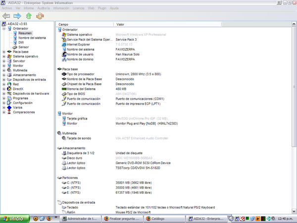Click the VIA/S3G UniChrome Pro IGP link
Screen dimensions: 297x223
coord(142,118)
